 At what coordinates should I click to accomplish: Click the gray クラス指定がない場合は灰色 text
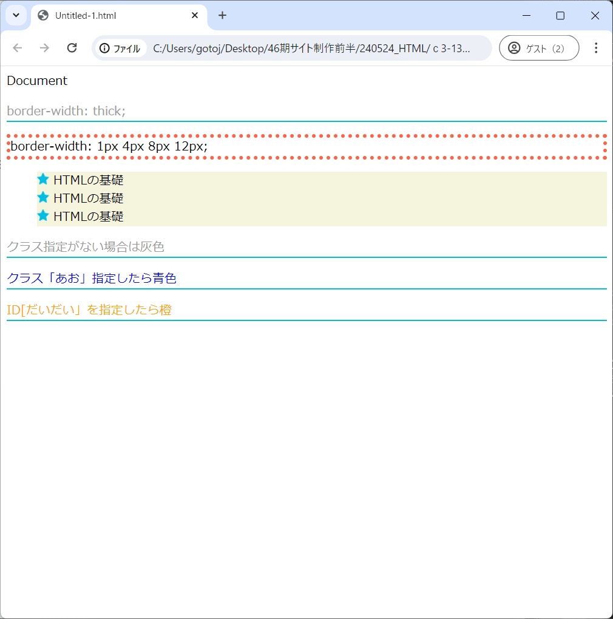(x=85, y=247)
